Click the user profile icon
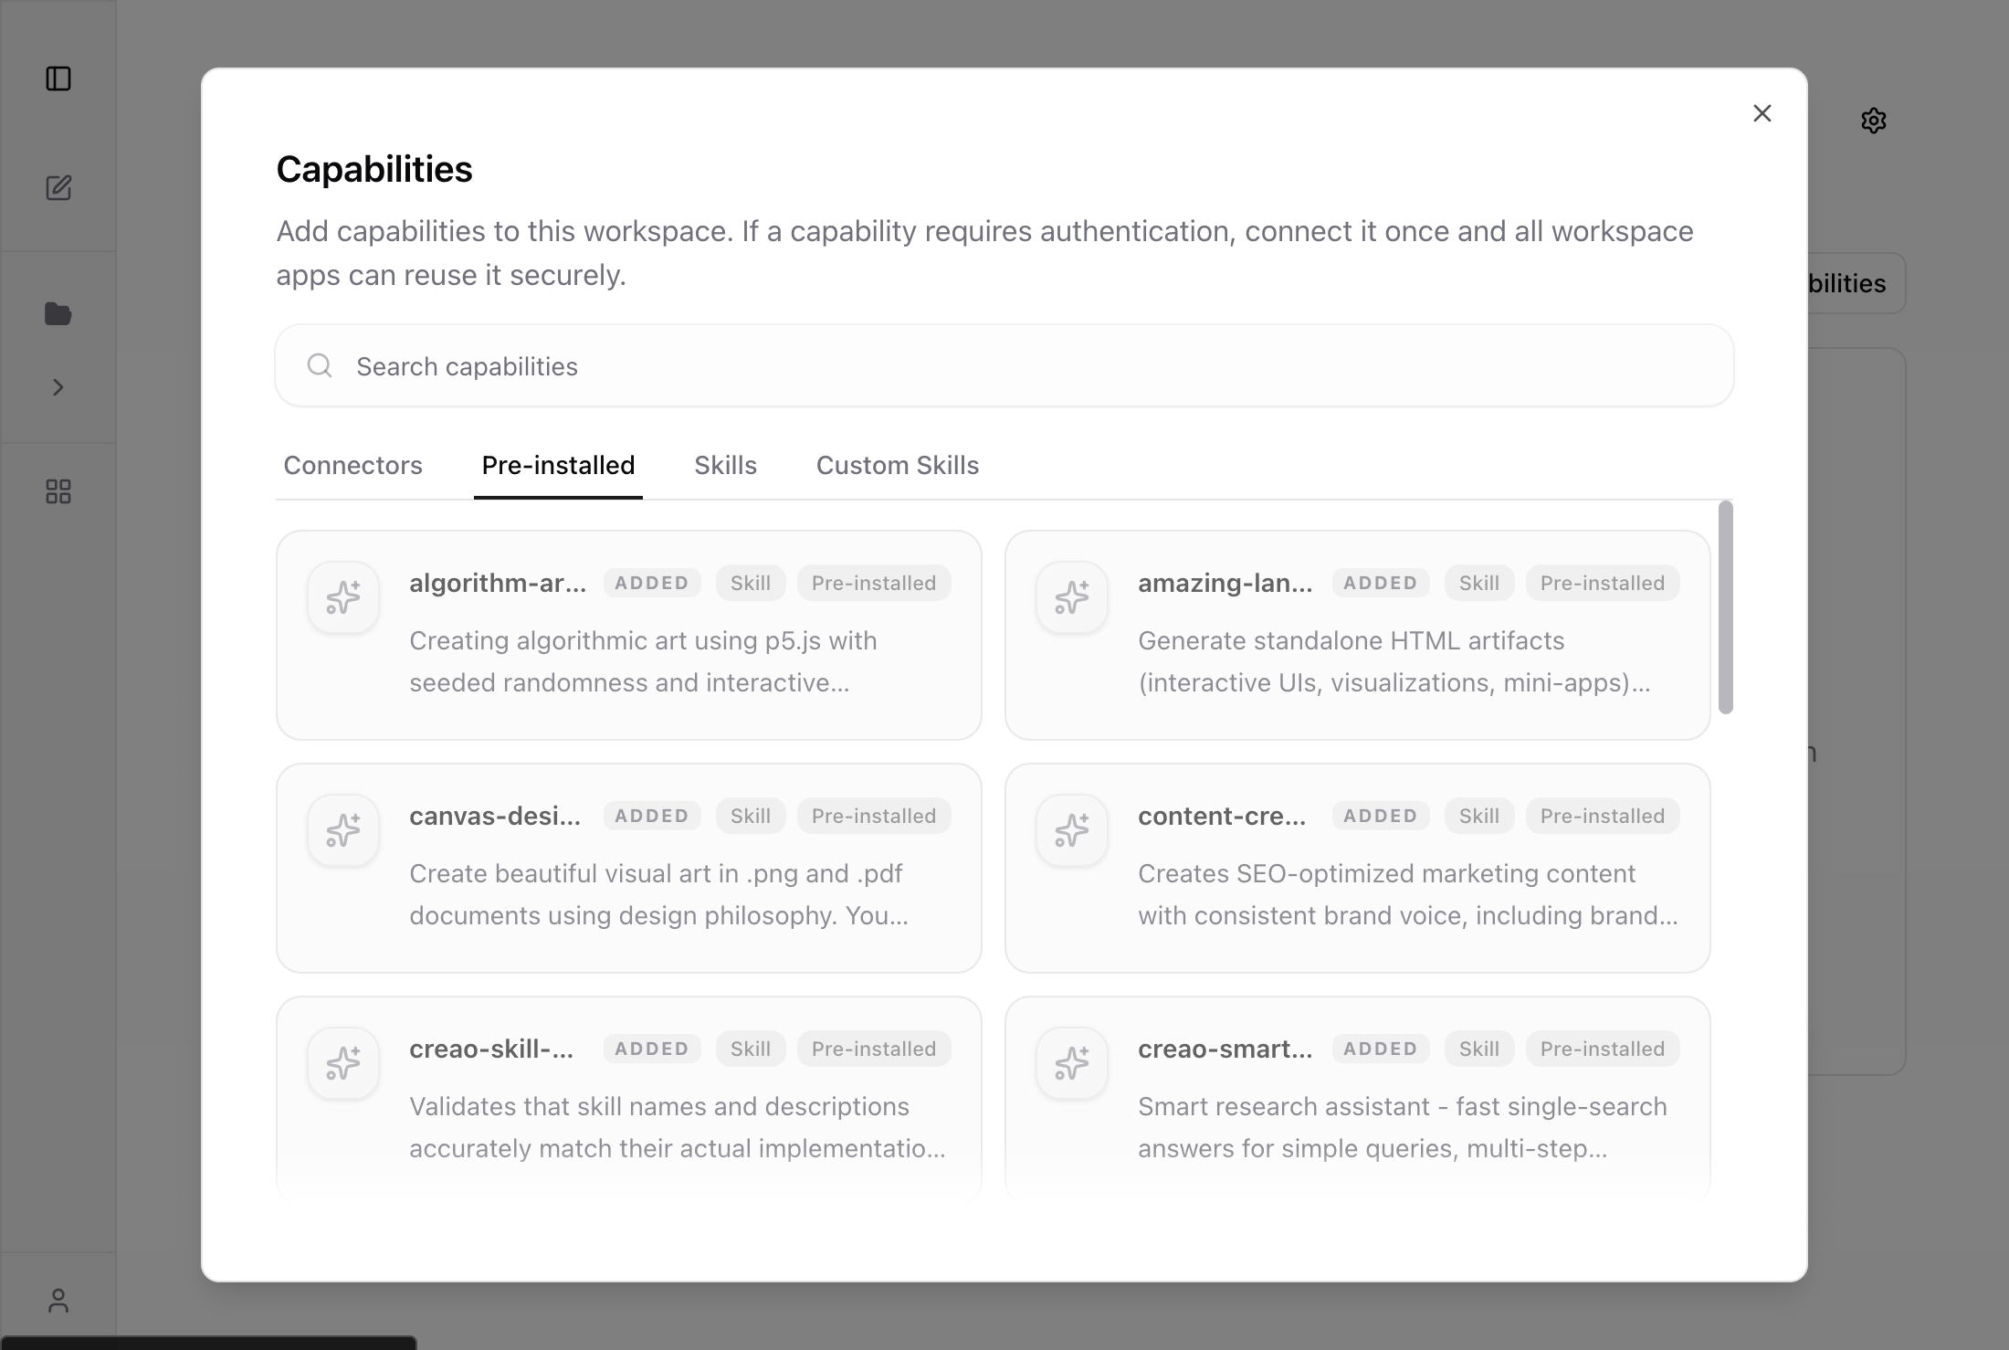The height and width of the screenshot is (1350, 2009). [58, 1301]
